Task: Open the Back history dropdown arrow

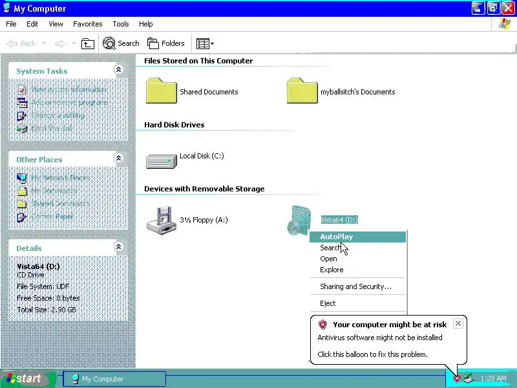Action: click(x=43, y=43)
